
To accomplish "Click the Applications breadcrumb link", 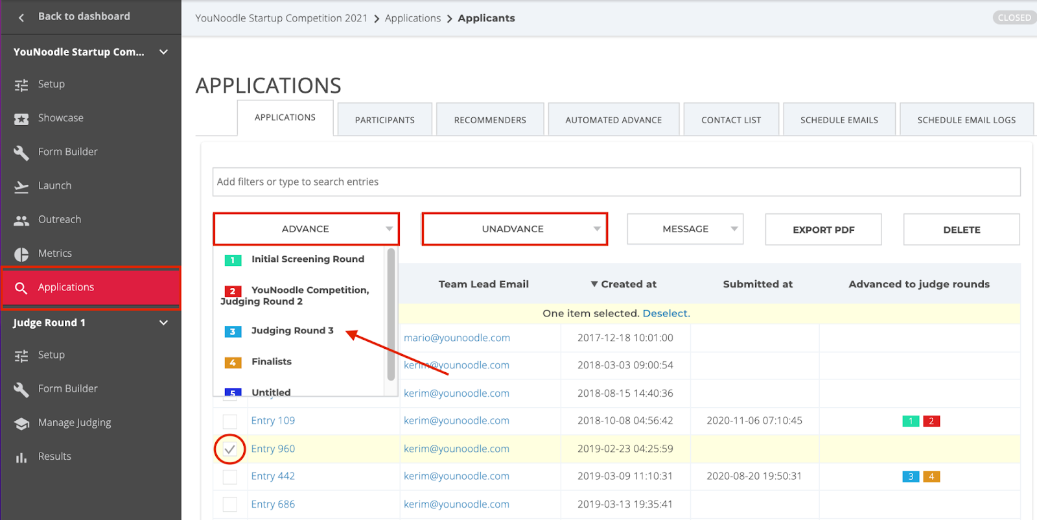I will (x=413, y=18).
